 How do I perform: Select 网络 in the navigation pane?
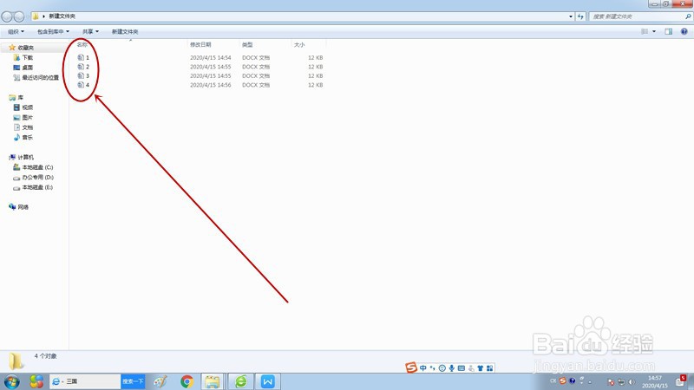pyautogui.click(x=18, y=207)
